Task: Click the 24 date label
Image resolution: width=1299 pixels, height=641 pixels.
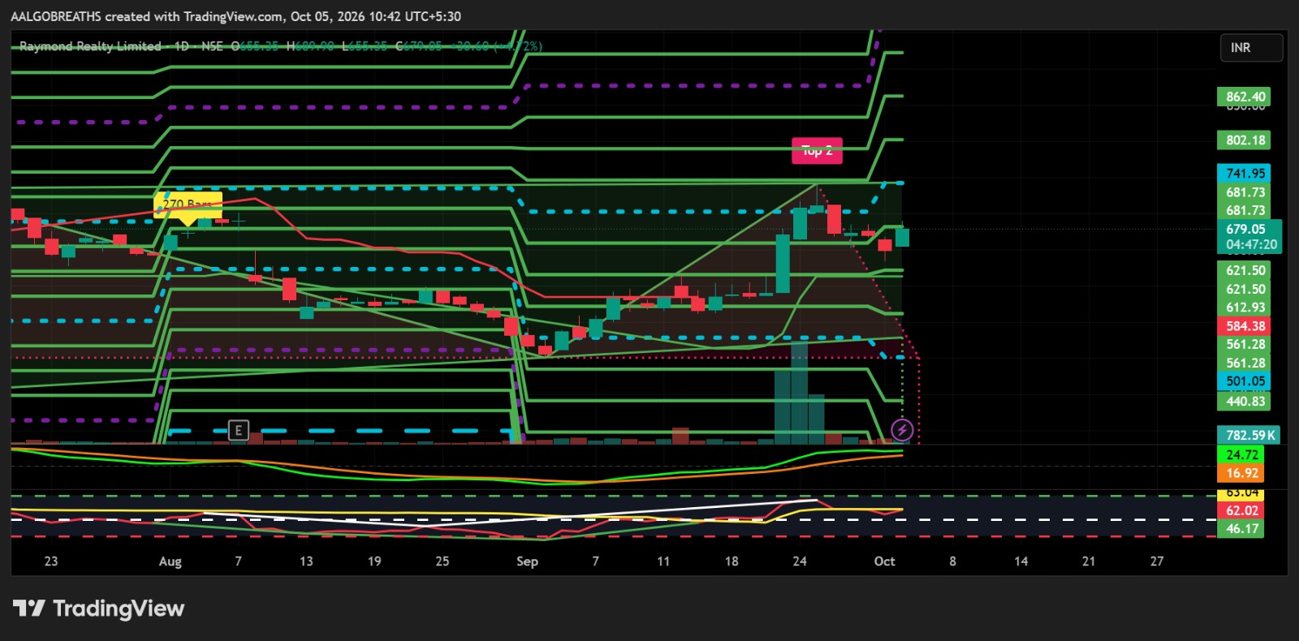Action: click(x=800, y=561)
